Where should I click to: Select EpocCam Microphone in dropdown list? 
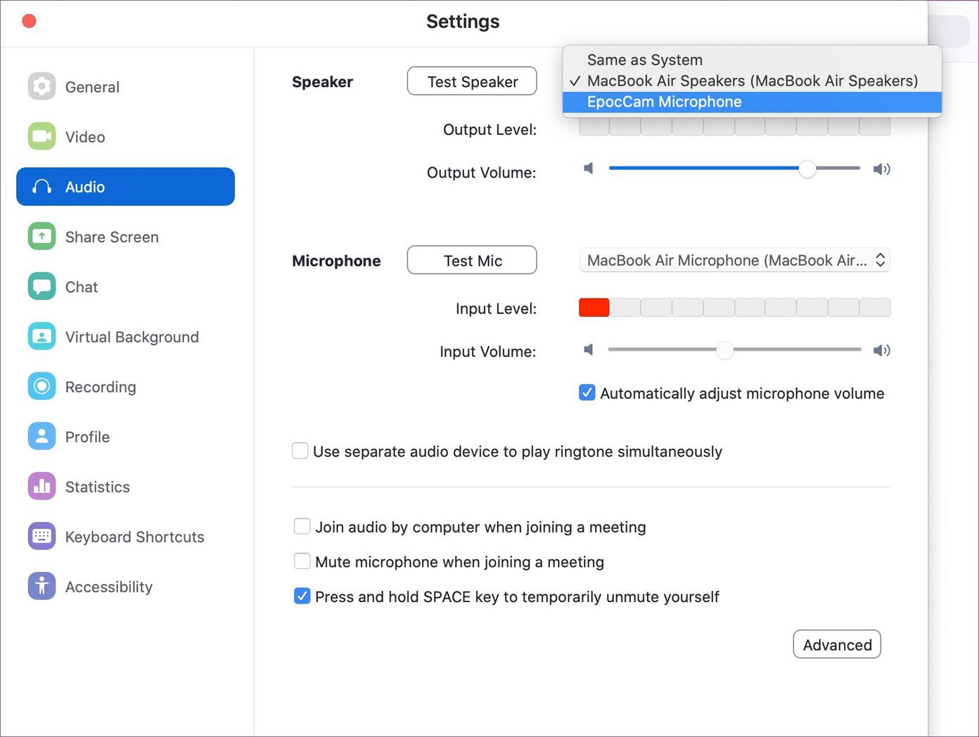752,102
